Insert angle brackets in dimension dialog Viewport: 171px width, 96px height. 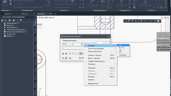(76, 53)
